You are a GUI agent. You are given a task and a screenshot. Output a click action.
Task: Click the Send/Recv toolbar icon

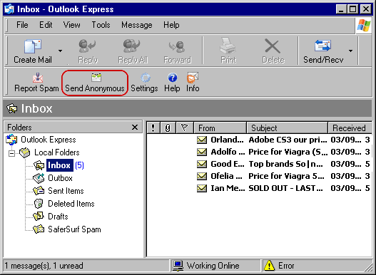pyautogui.click(x=322, y=46)
